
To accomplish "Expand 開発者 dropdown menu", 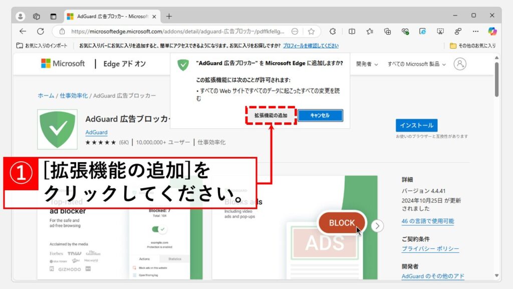I will [x=367, y=64].
